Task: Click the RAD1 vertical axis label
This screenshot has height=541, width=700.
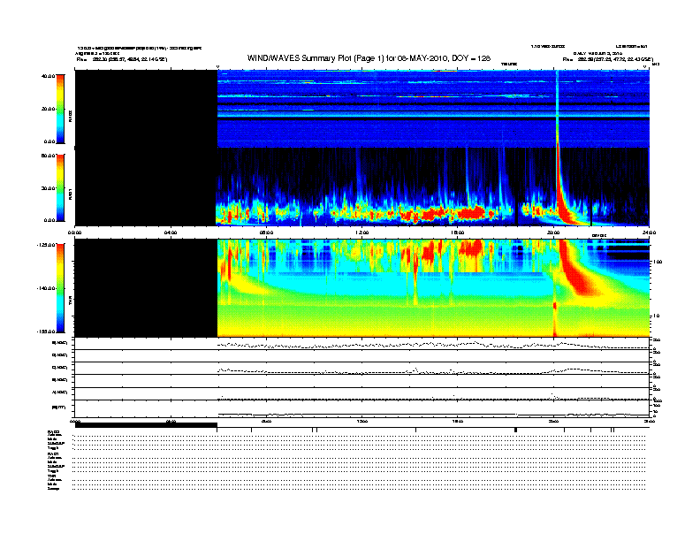Action: coord(70,194)
